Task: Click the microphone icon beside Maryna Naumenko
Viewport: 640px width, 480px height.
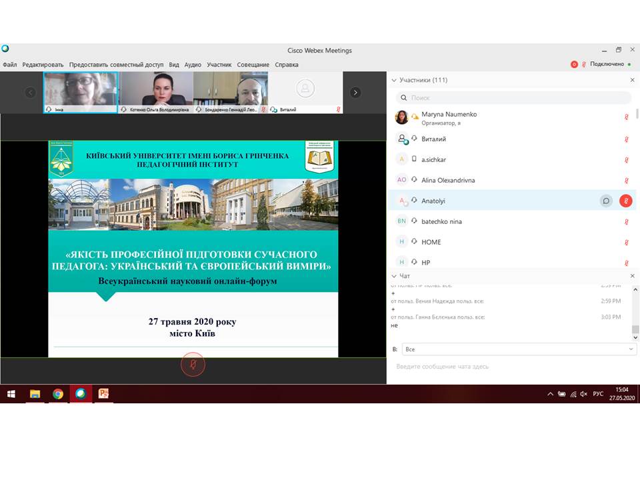Action: click(x=626, y=117)
